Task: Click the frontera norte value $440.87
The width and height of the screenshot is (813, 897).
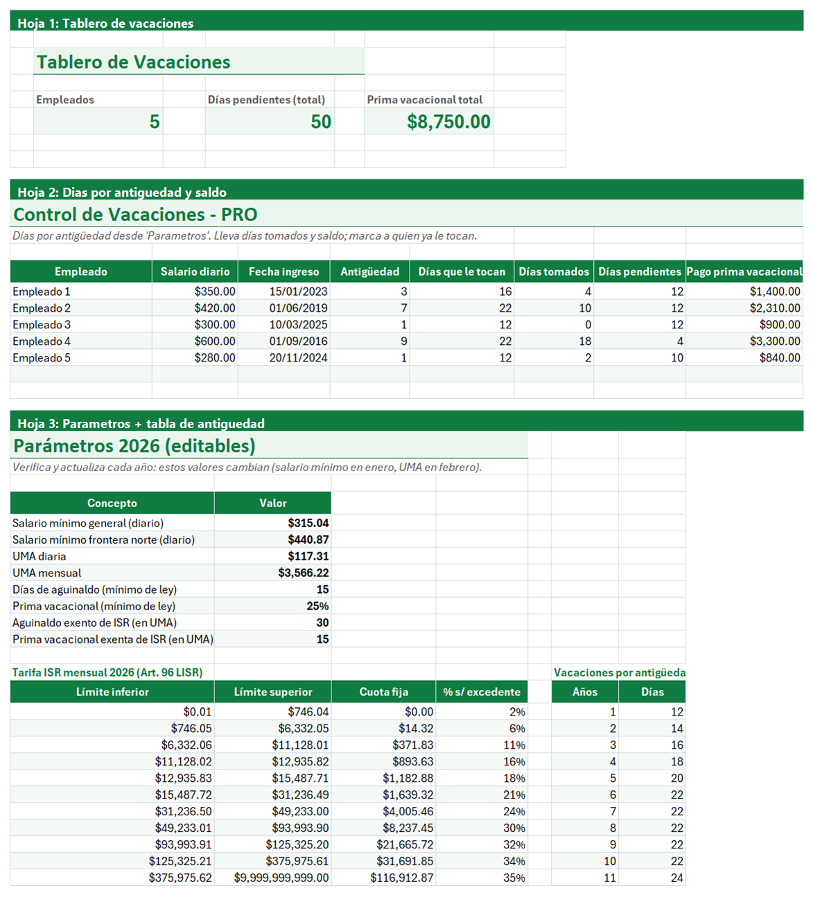Action: point(273,540)
